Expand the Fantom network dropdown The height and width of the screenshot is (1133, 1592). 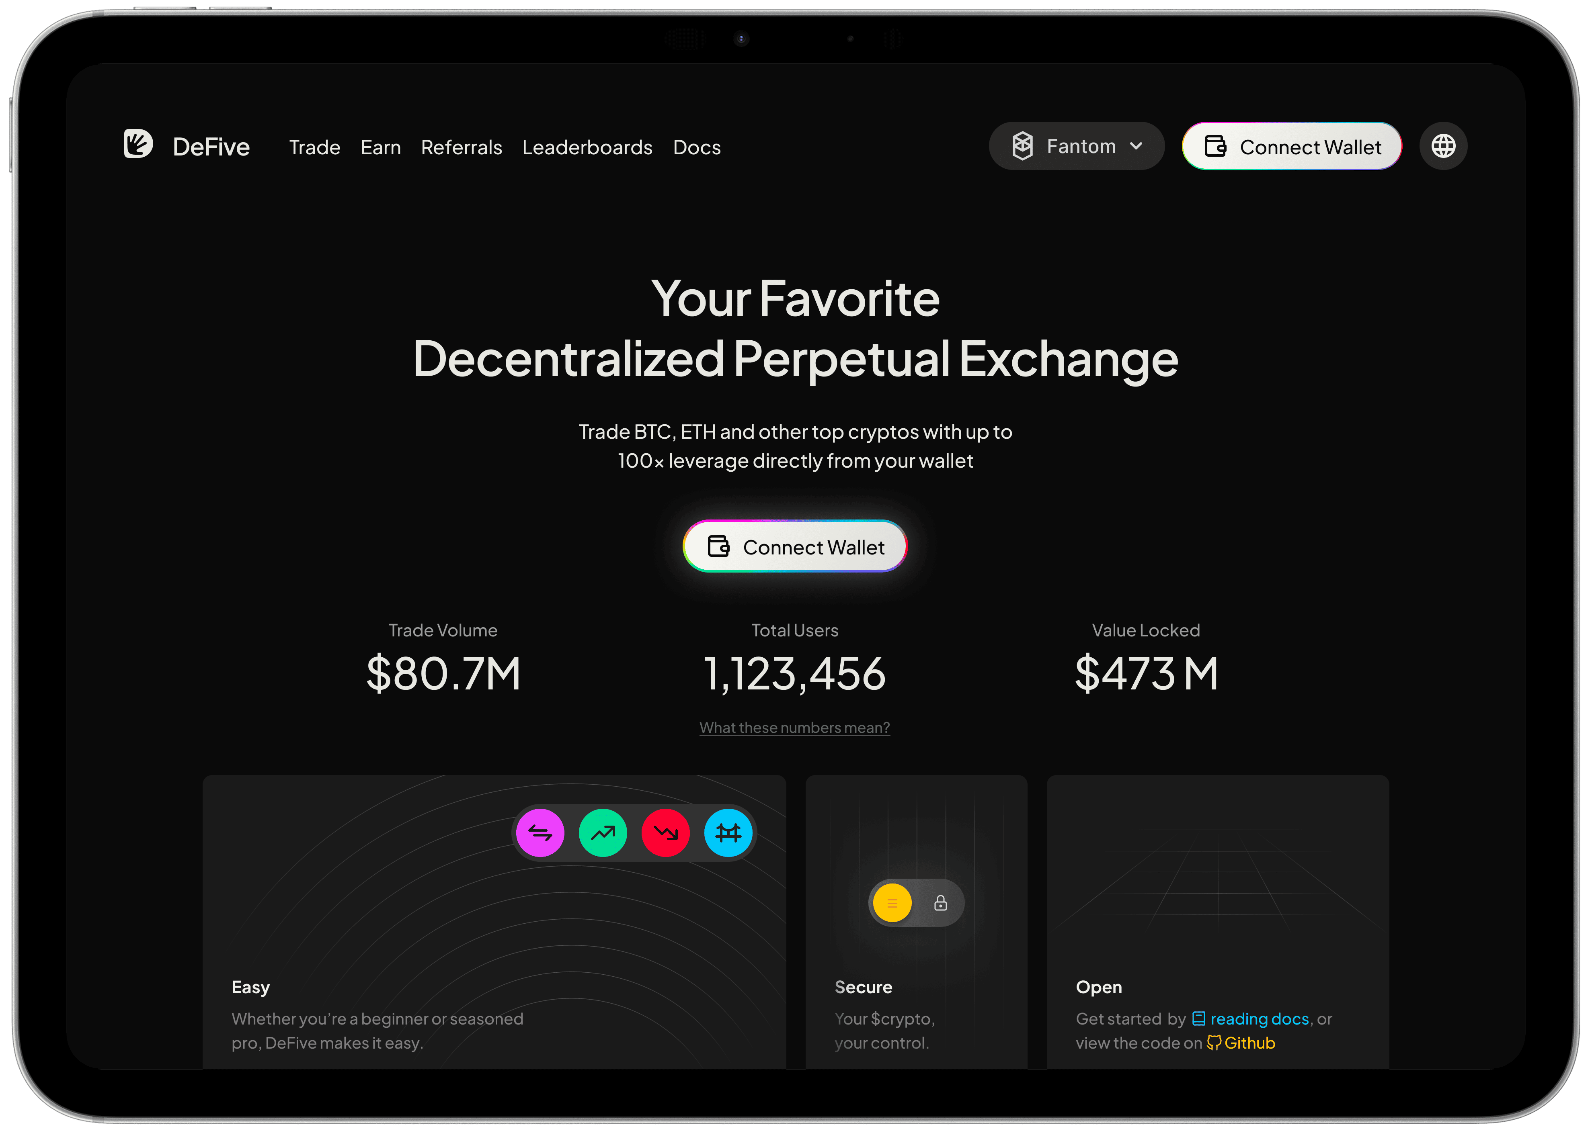pos(1076,146)
